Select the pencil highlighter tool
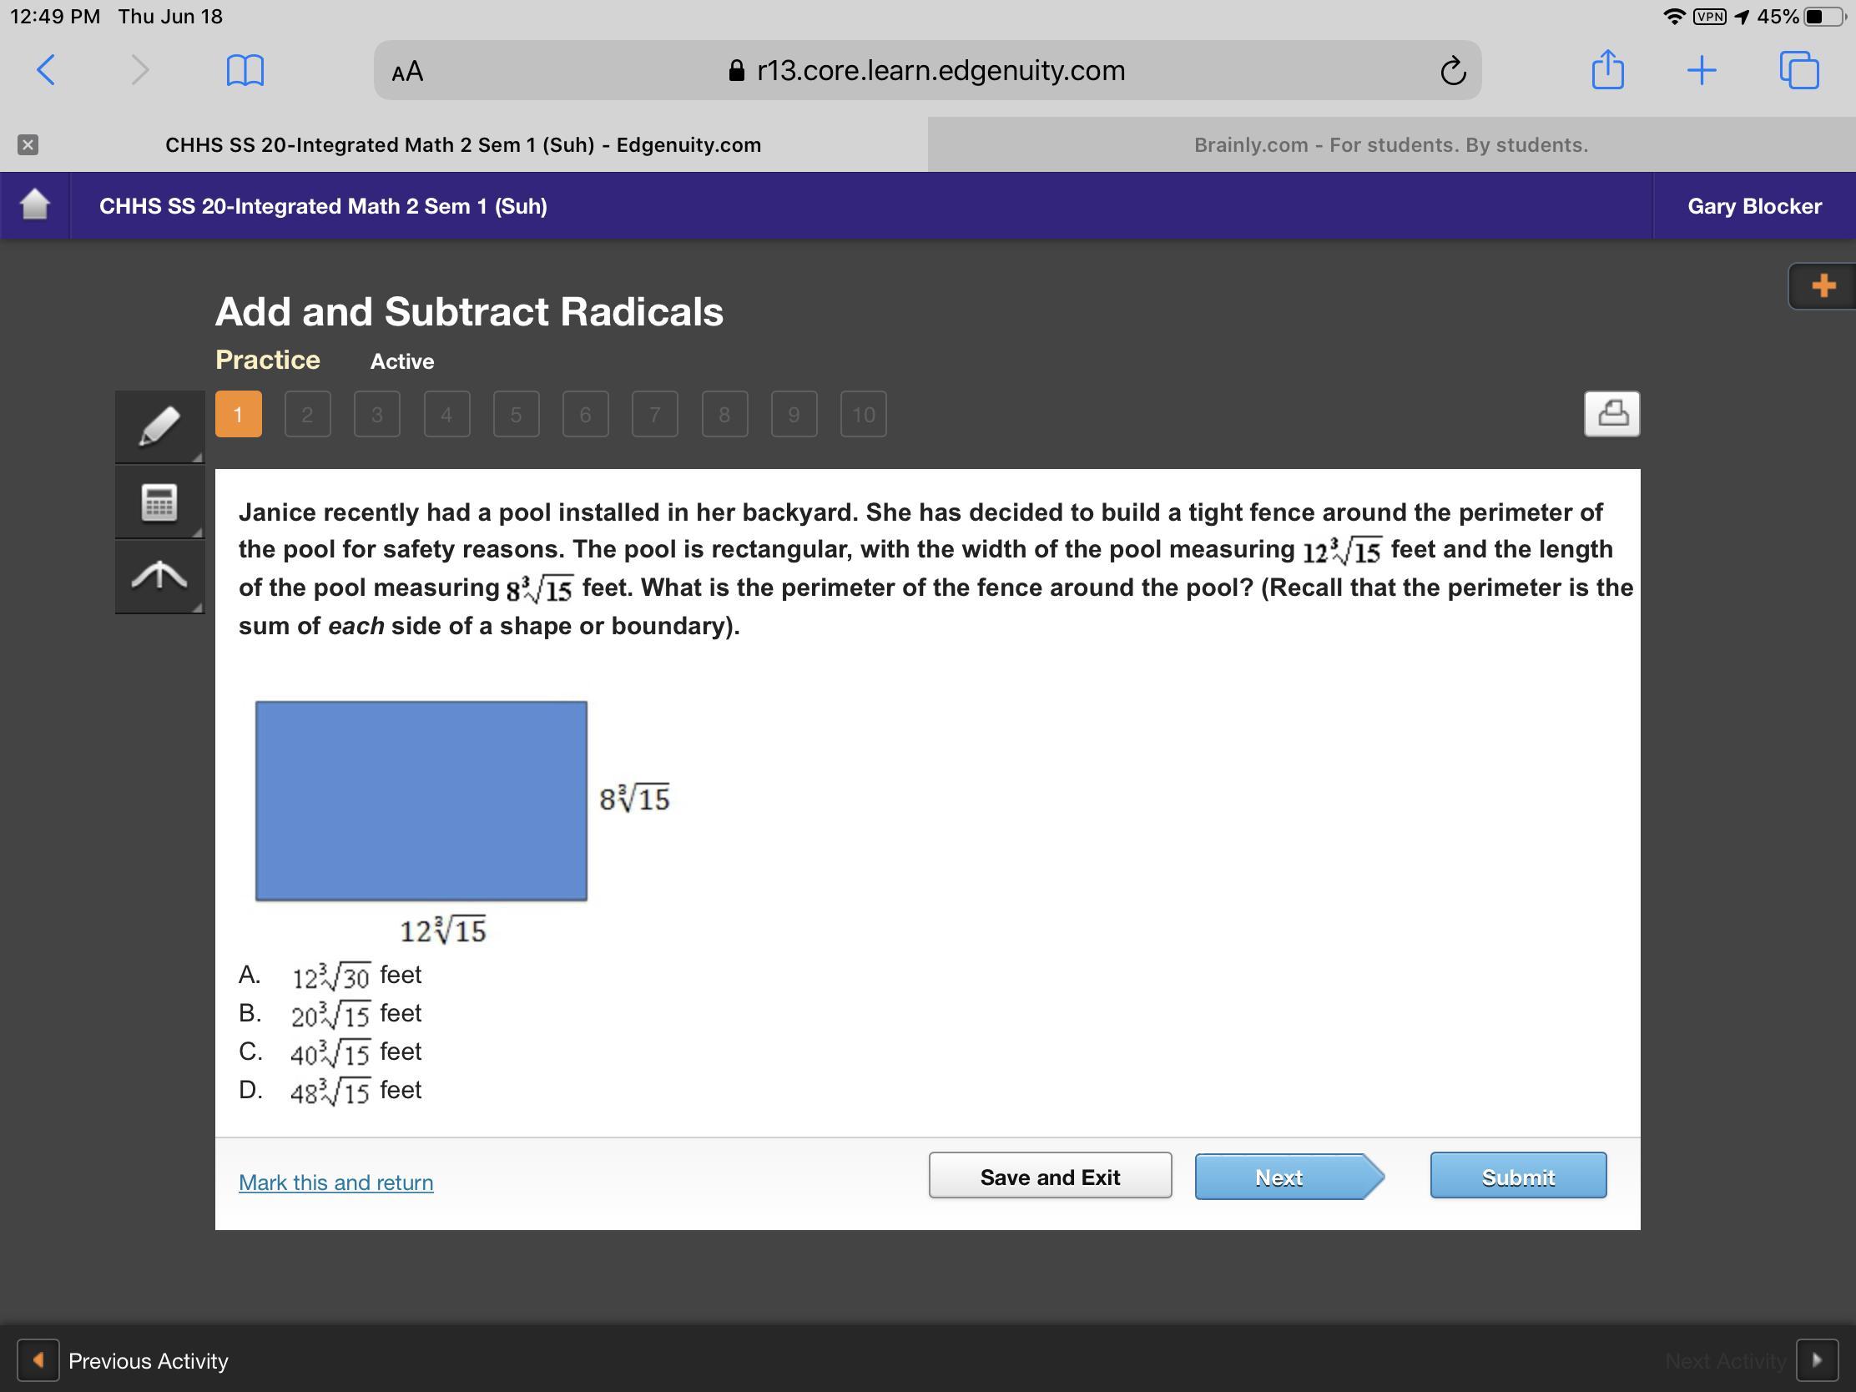 pyautogui.click(x=159, y=426)
